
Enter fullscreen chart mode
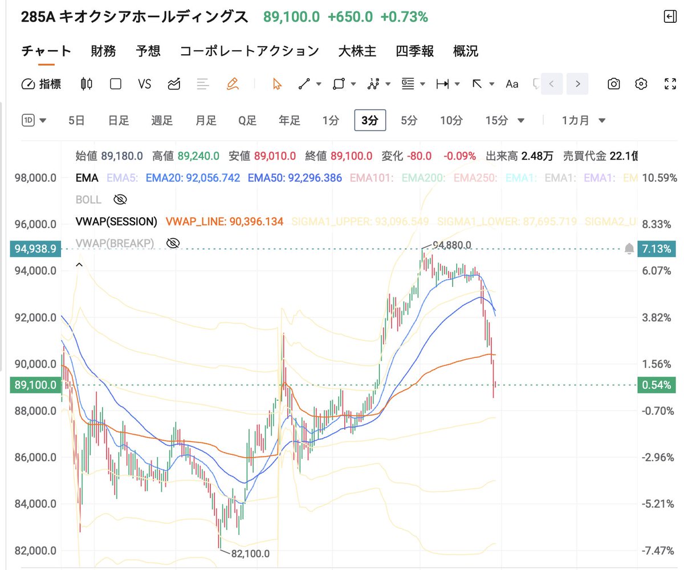click(670, 84)
